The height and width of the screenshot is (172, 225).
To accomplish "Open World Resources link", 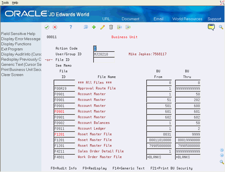I will (187, 19).
